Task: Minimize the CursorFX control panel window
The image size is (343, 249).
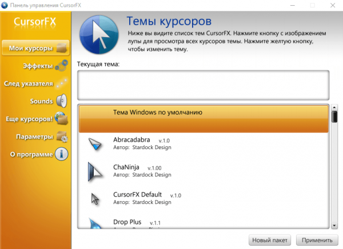Action: pos(293,5)
